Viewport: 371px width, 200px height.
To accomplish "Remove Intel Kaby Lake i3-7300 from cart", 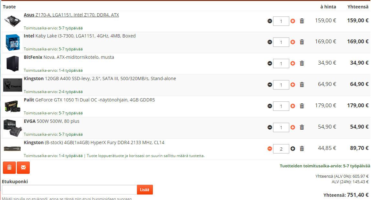I will click(302, 42).
